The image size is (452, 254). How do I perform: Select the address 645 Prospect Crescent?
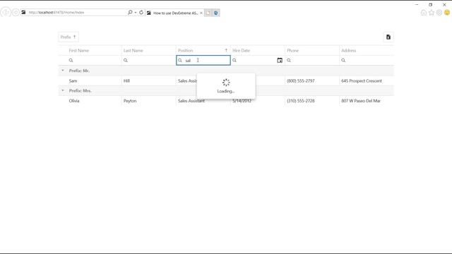(362, 81)
